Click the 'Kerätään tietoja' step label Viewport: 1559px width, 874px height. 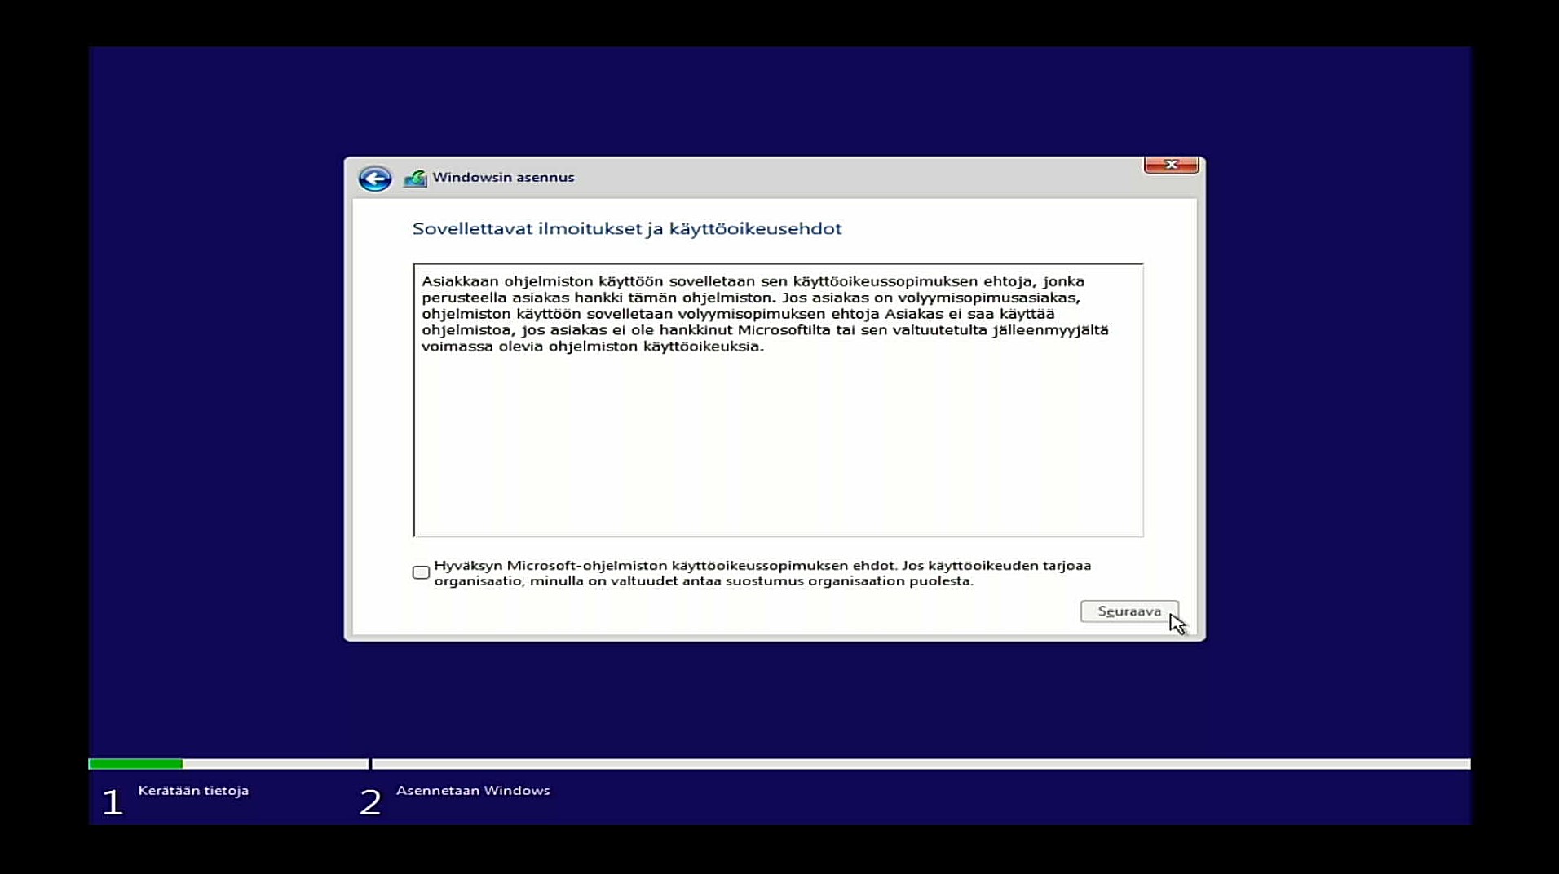(193, 790)
